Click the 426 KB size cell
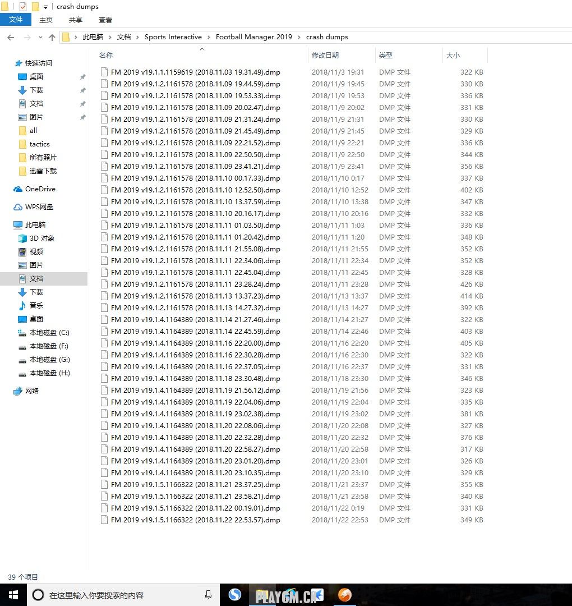Screen dimensions: 572x606 click(472, 284)
